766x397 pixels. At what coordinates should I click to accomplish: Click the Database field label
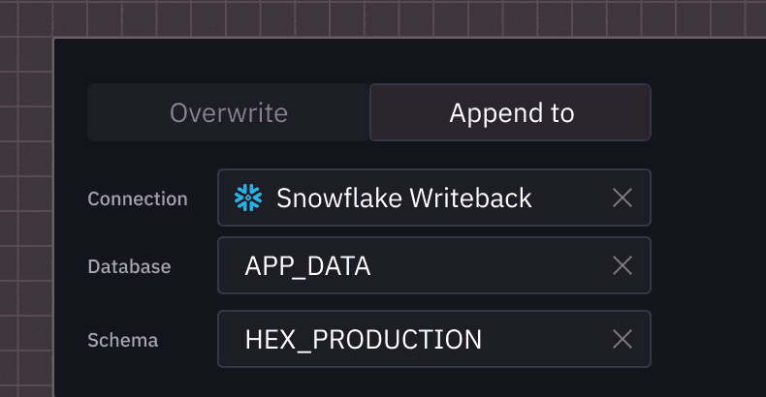(x=129, y=266)
